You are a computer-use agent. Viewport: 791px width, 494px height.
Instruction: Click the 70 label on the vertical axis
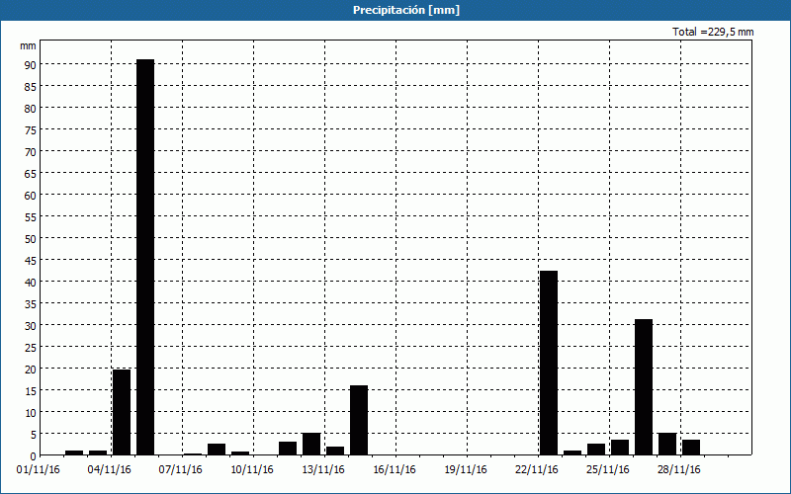pyautogui.click(x=31, y=152)
